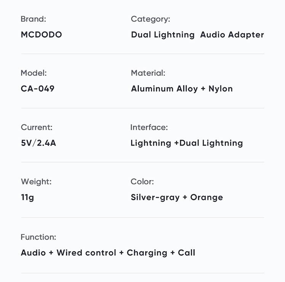Select the 5V/2.4A current value
The image size is (285, 282).
[38, 143]
